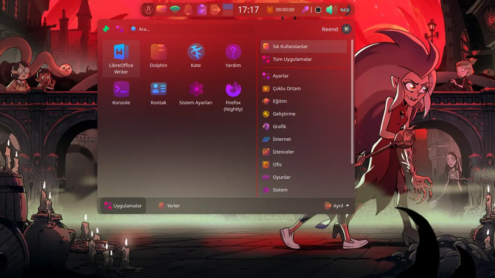Open the Wi-Fi network applet
This screenshot has width=495, height=278.
175,10
